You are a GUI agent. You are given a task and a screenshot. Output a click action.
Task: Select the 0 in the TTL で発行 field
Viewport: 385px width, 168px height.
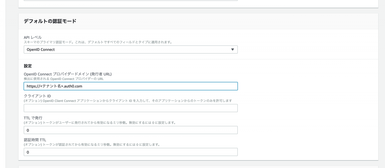pyautogui.click(x=28, y=130)
